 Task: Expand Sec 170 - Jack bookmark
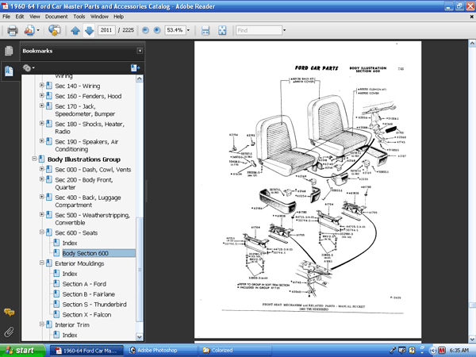[x=42, y=106]
